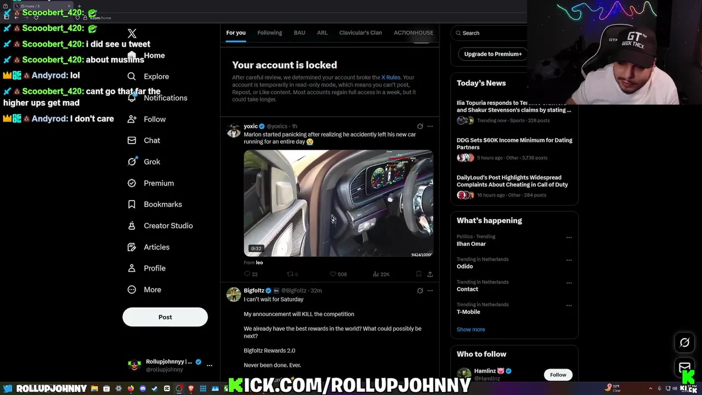Open Discord from the taskbar
This screenshot has width=702, height=395.
[x=143, y=389]
